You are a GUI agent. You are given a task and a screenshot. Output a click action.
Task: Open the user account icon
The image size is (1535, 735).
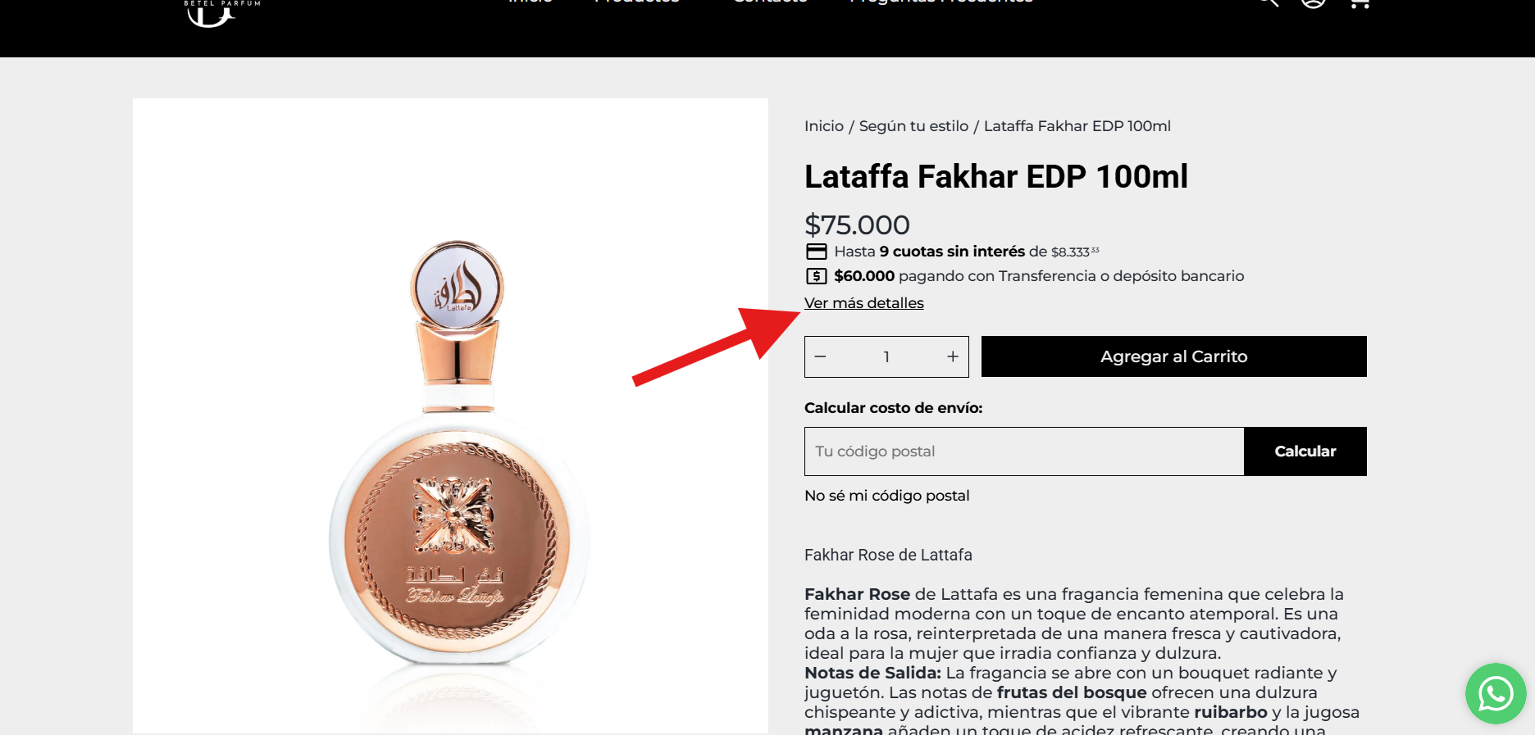point(1314,3)
